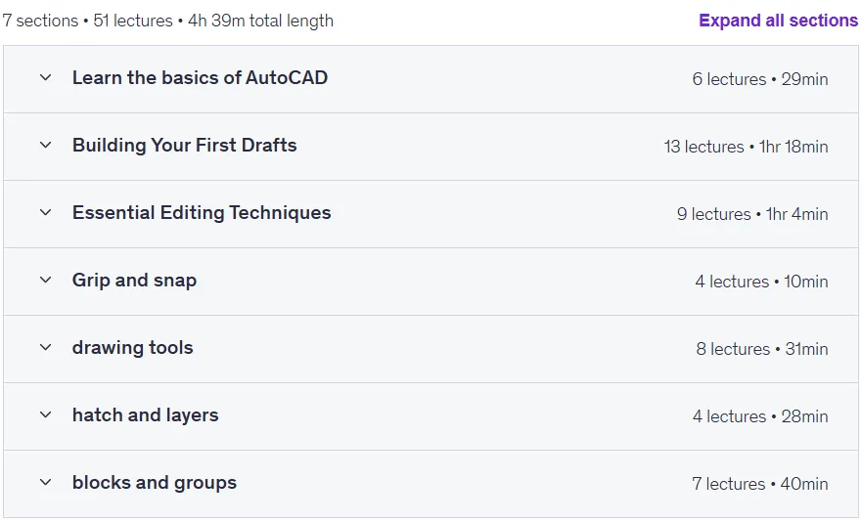Select the blocks and groups heading
This screenshot has width=862, height=522.
click(155, 483)
